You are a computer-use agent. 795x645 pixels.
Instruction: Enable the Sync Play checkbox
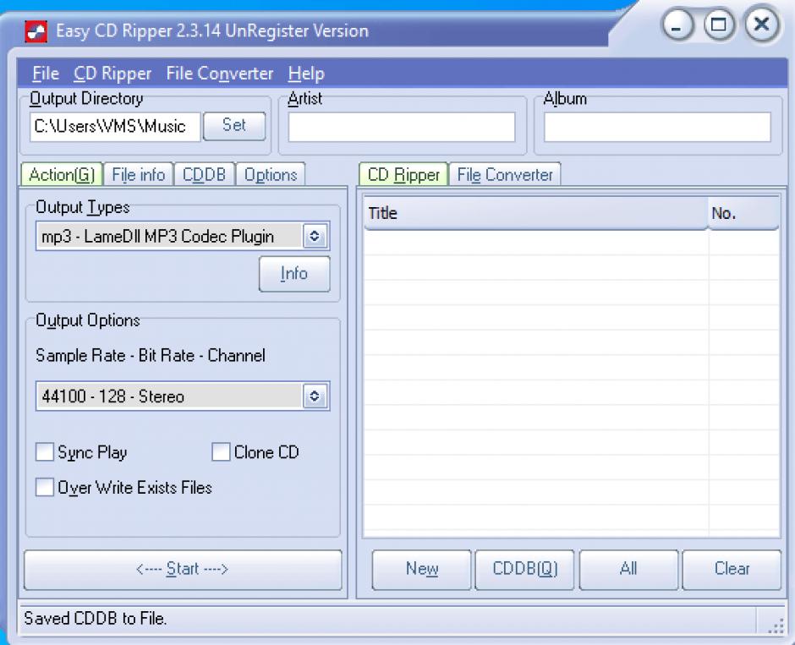coord(45,452)
